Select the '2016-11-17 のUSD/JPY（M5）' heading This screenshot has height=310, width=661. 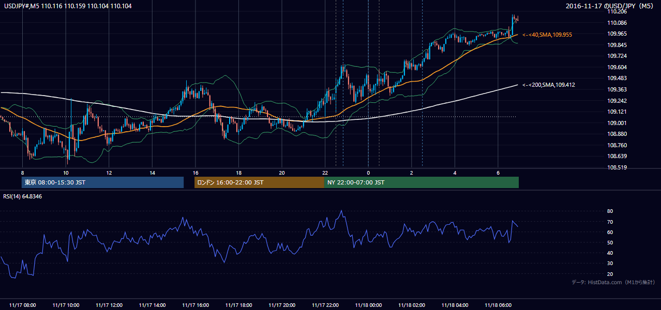pyautogui.click(x=610, y=6)
